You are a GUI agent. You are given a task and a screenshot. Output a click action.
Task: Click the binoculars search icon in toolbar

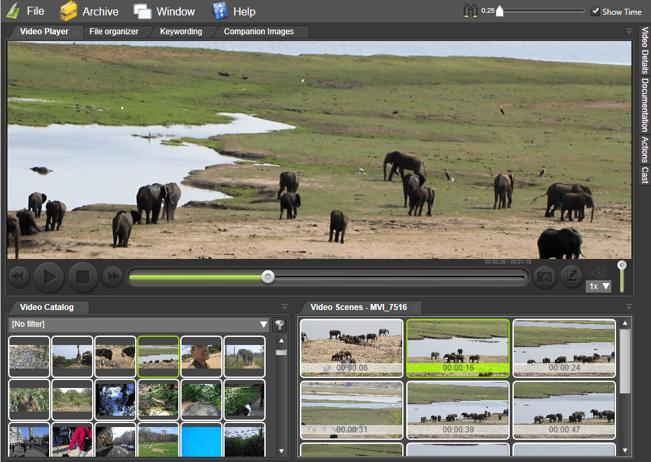tap(471, 11)
